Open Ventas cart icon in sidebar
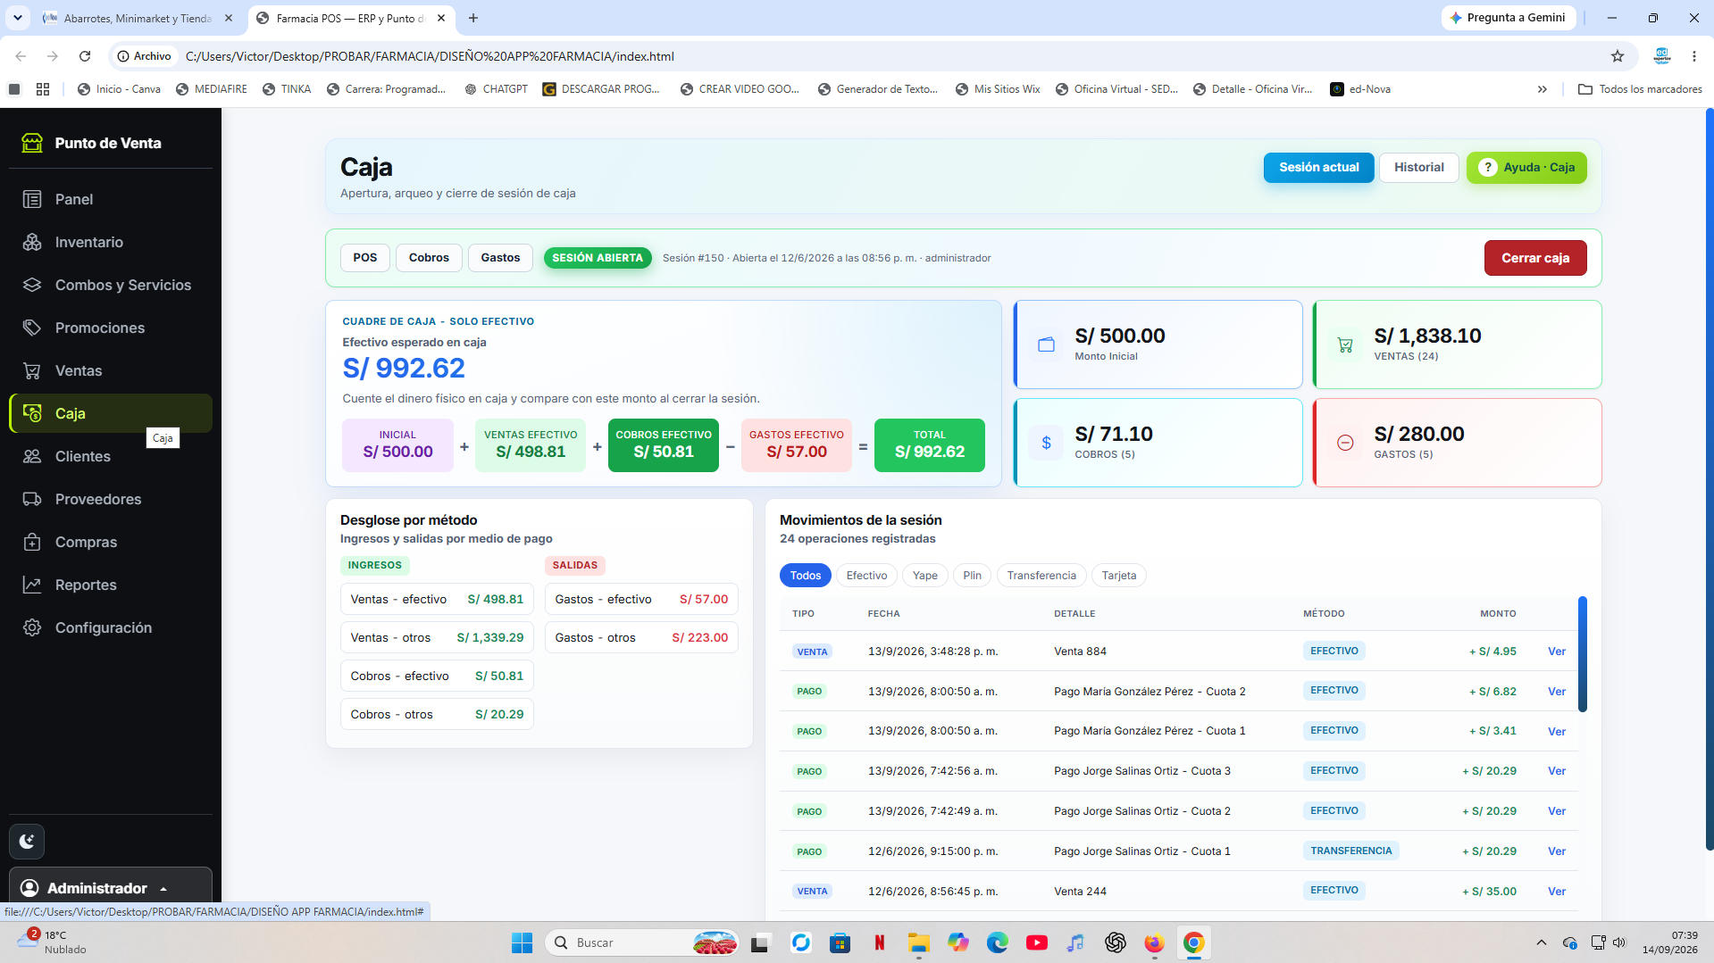 click(32, 370)
